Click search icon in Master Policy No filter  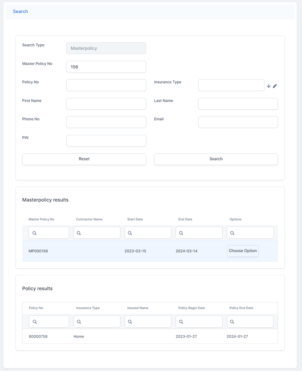35,233
